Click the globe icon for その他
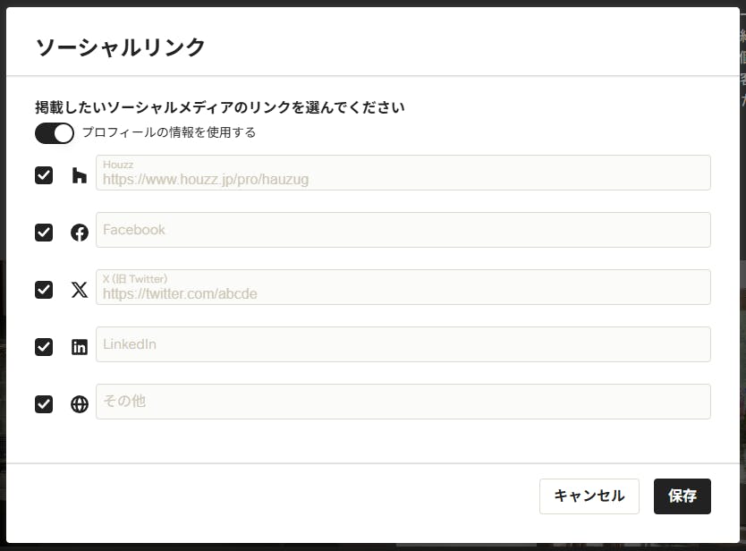Image resolution: width=746 pixels, height=551 pixels. tap(80, 404)
